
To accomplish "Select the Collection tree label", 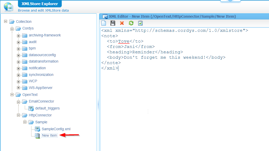I will (x=24, y=22).
